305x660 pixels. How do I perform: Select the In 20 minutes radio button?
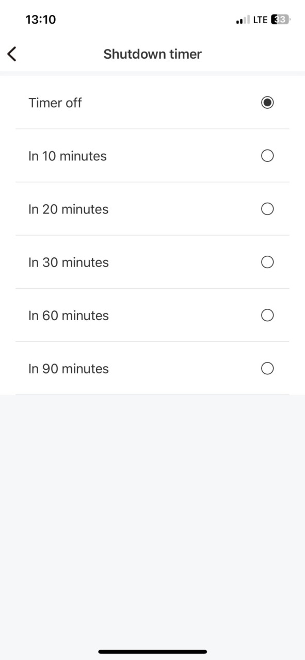(x=267, y=209)
